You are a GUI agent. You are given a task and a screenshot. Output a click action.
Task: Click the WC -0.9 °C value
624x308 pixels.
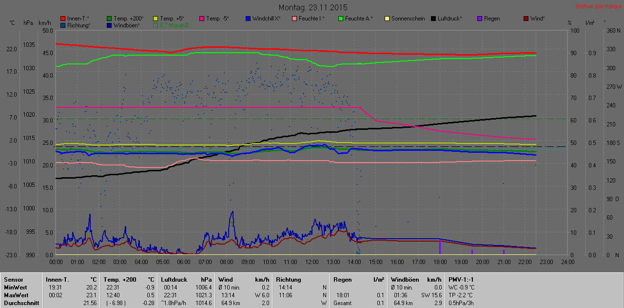(461, 287)
